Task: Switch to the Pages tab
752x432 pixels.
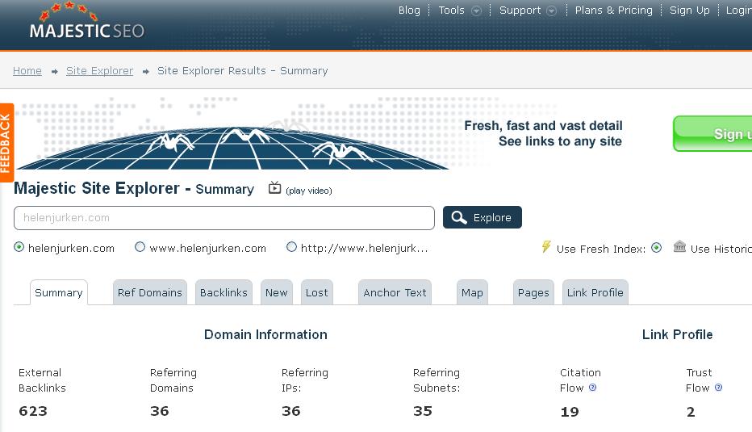Action: coord(533,292)
